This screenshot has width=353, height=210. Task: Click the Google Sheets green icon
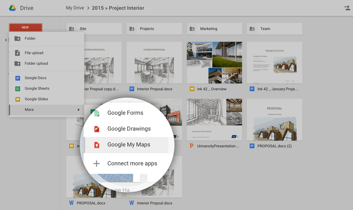[x=18, y=89]
